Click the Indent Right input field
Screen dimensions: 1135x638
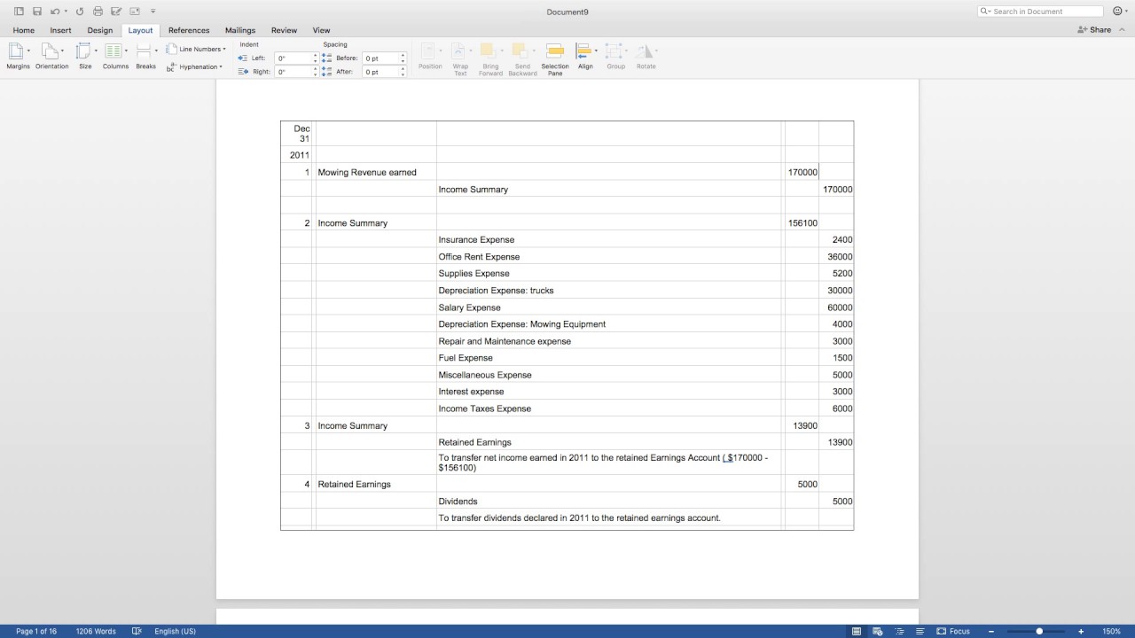pyautogui.click(x=292, y=72)
